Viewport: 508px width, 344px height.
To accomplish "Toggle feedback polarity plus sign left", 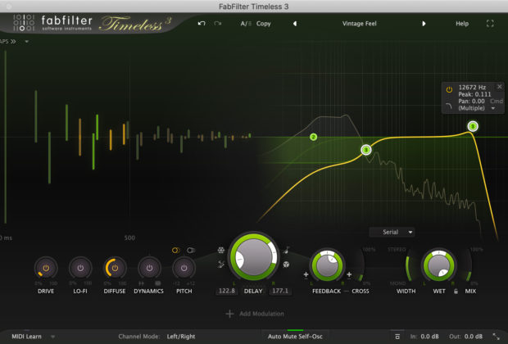I will (306, 274).
